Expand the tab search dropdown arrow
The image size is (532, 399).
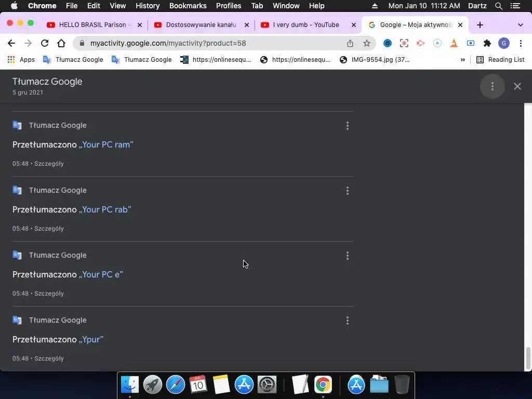pos(520,25)
